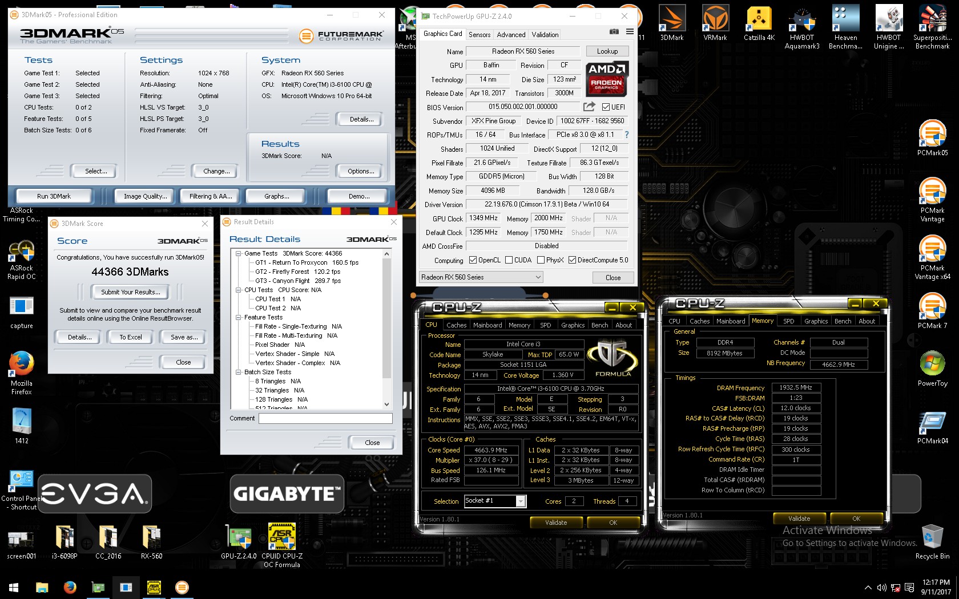The image size is (959, 599).
Task: Show hidden system tray icons
Action: click(x=868, y=588)
